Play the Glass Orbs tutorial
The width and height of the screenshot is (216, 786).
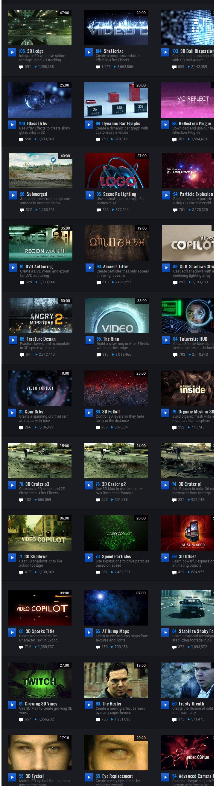pyautogui.click(x=12, y=124)
